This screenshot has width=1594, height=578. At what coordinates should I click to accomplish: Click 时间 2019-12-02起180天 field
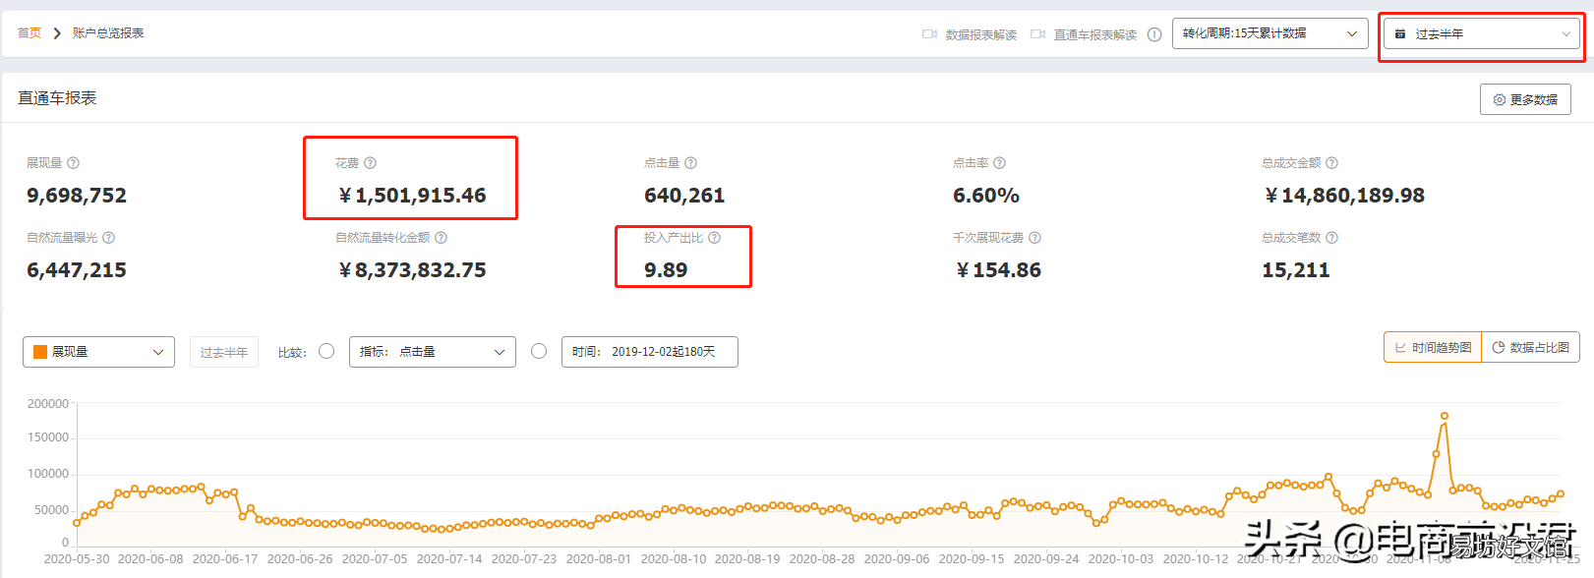pyautogui.click(x=649, y=352)
